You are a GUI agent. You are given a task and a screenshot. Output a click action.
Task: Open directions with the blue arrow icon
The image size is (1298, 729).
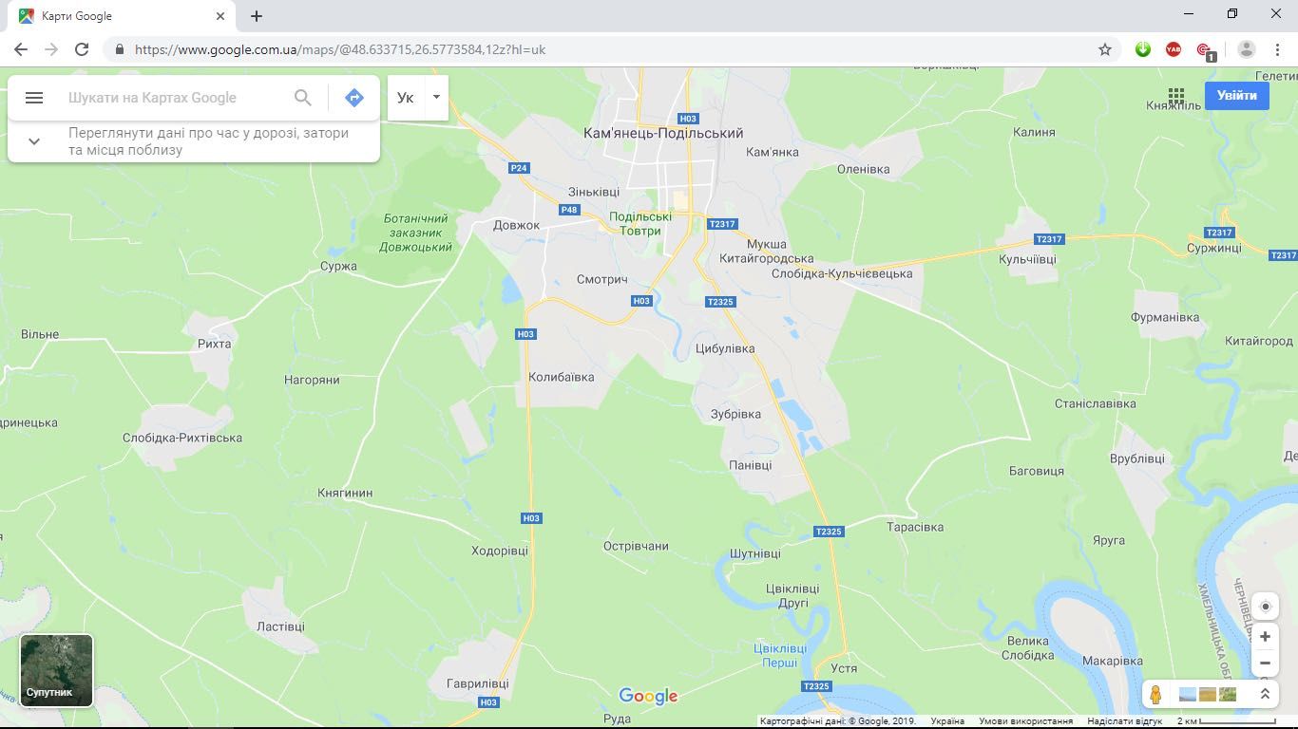tap(354, 98)
